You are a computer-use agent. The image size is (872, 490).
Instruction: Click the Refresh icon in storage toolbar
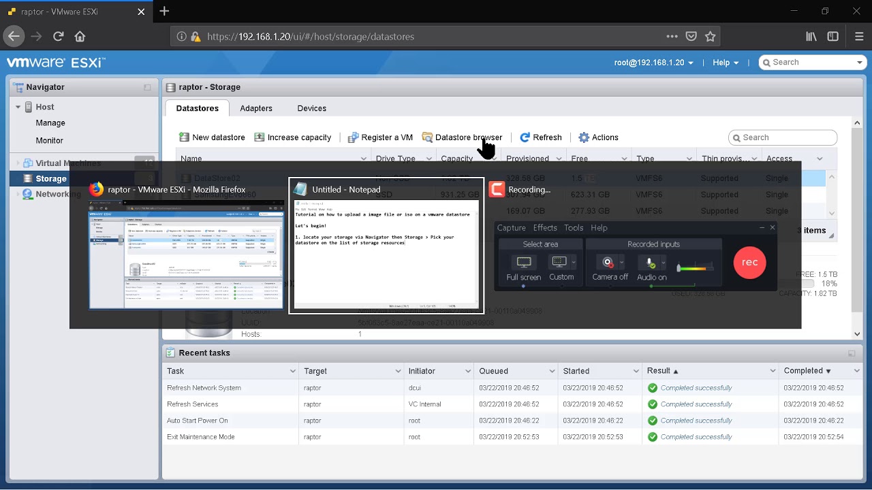pyautogui.click(x=525, y=137)
